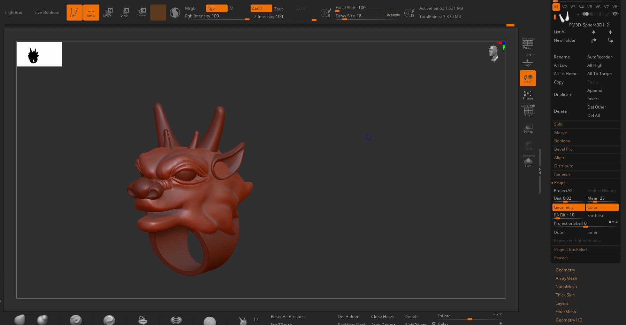Toggle the Floor grid icon
626x325 pixels.
(527, 62)
